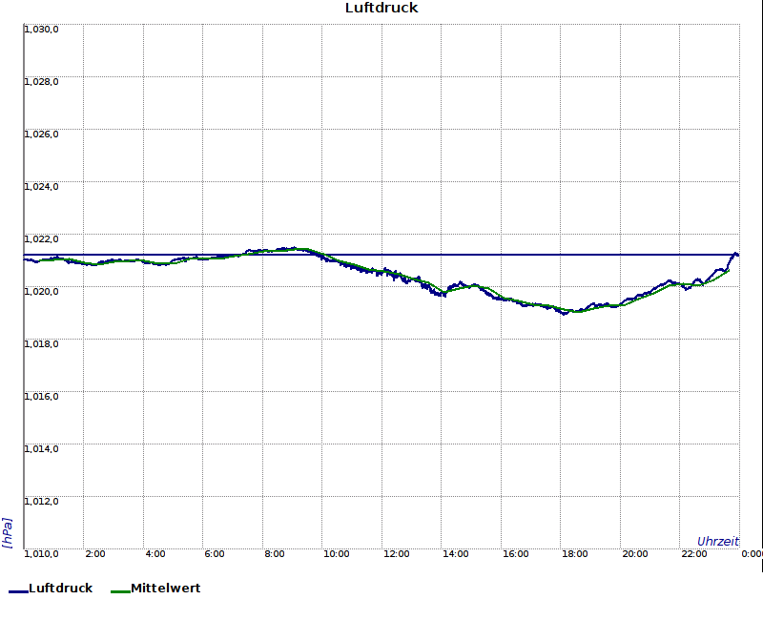Click the 2:00 time label
The width and height of the screenshot is (763, 620).
pyautogui.click(x=95, y=554)
